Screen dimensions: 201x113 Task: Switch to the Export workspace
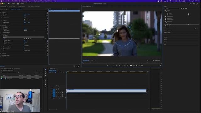pyautogui.click(x=22, y=3)
